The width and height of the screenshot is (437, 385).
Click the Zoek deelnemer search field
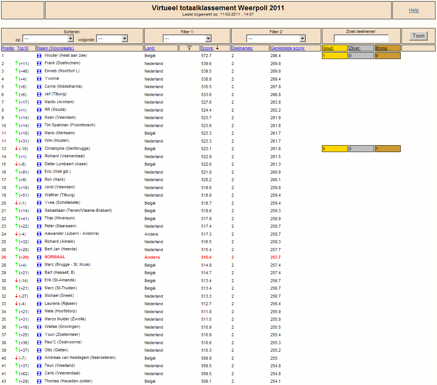361,39
